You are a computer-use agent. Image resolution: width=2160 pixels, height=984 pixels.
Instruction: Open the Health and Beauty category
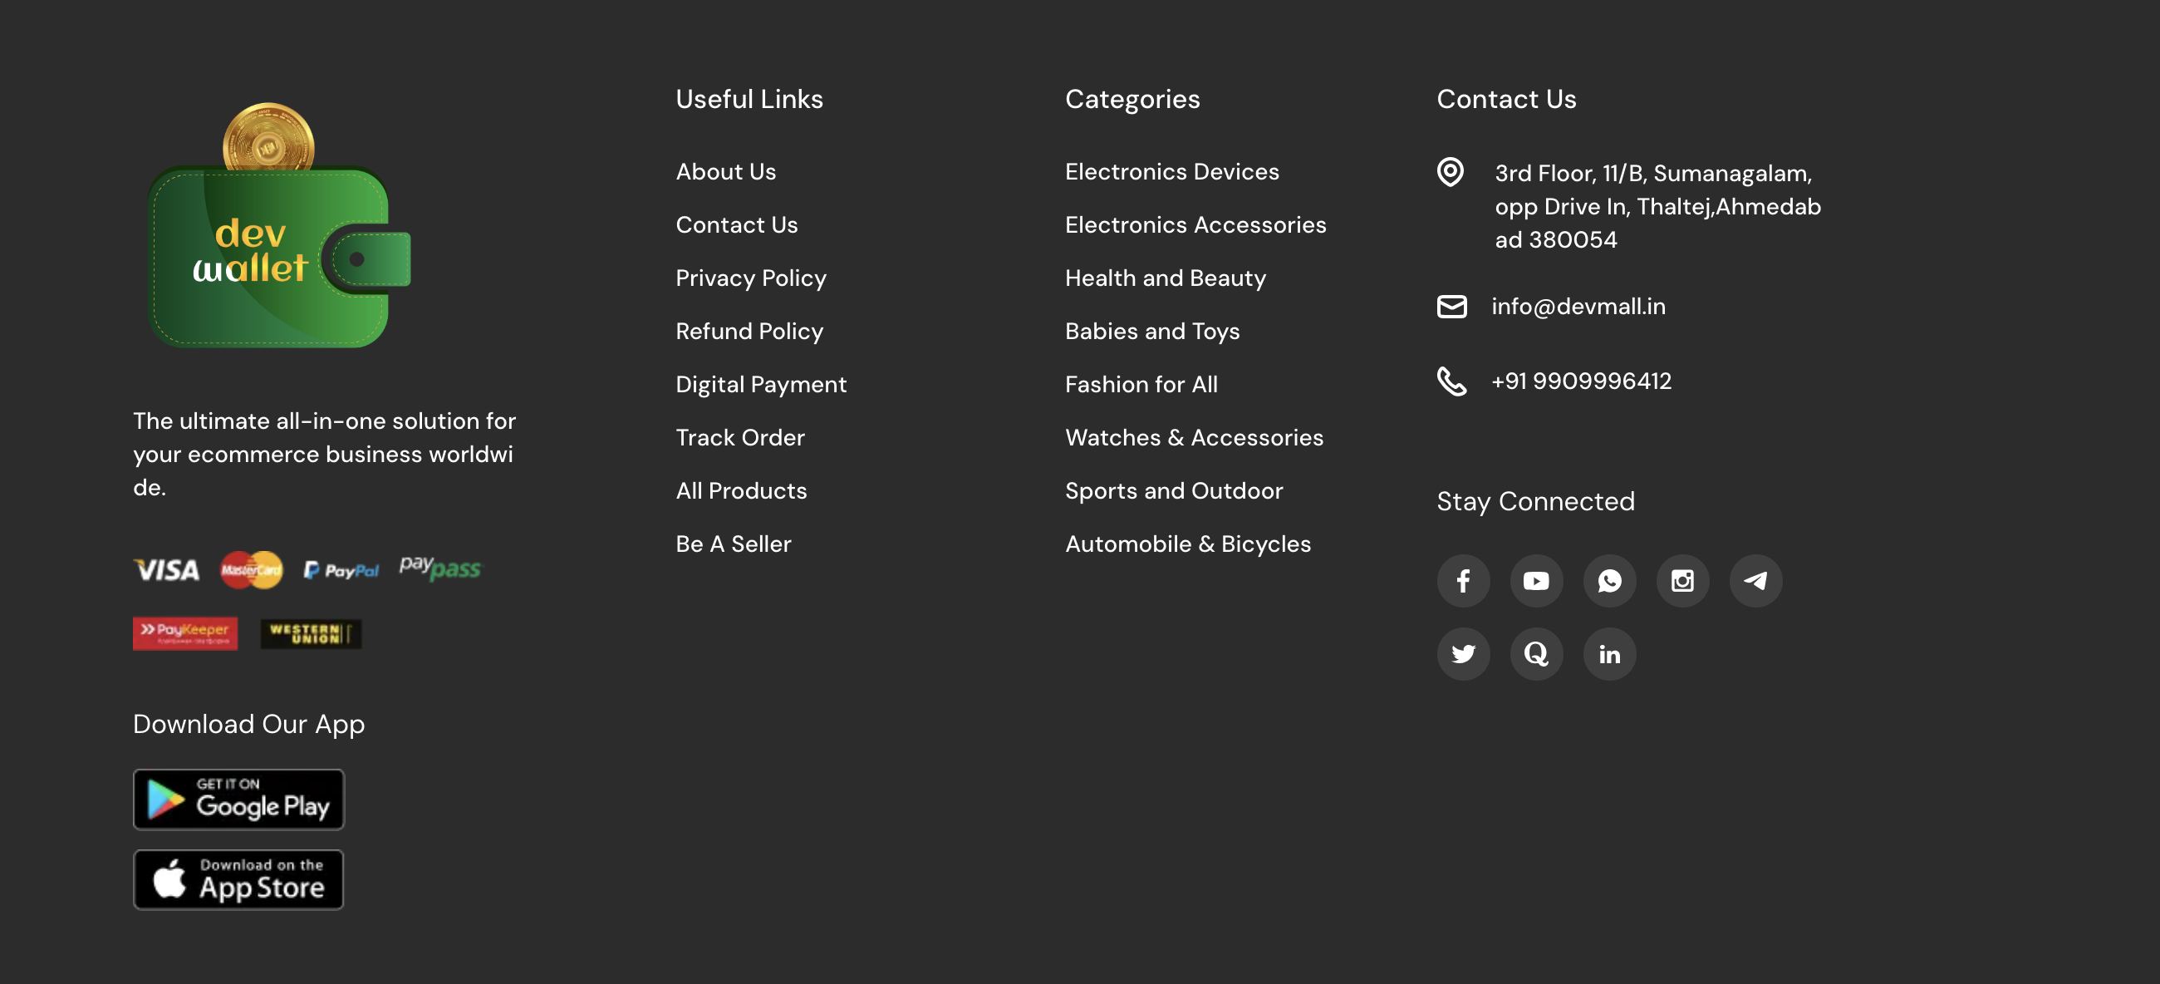(1165, 278)
